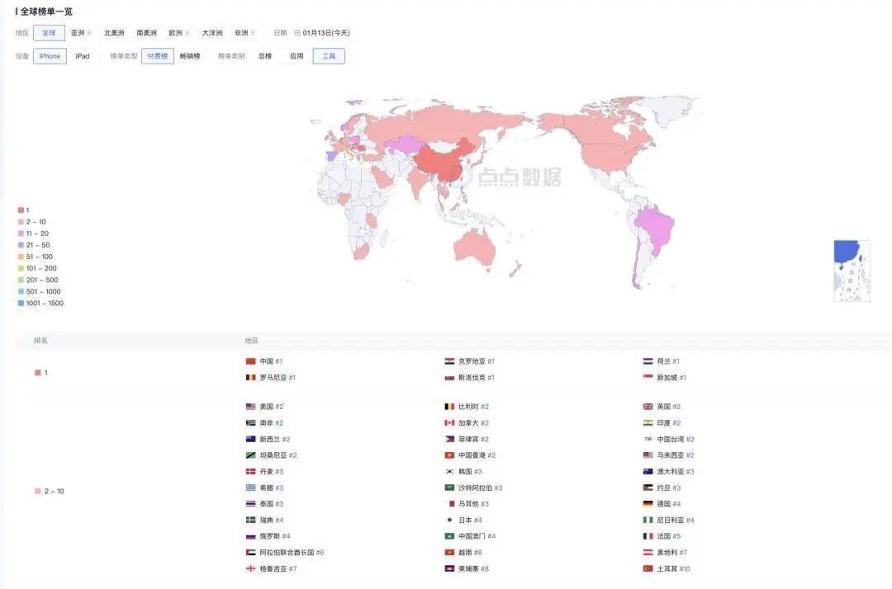Click the red rank-1 legend color swatch
This screenshot has width=892, height=589.
tap(20, 210)
